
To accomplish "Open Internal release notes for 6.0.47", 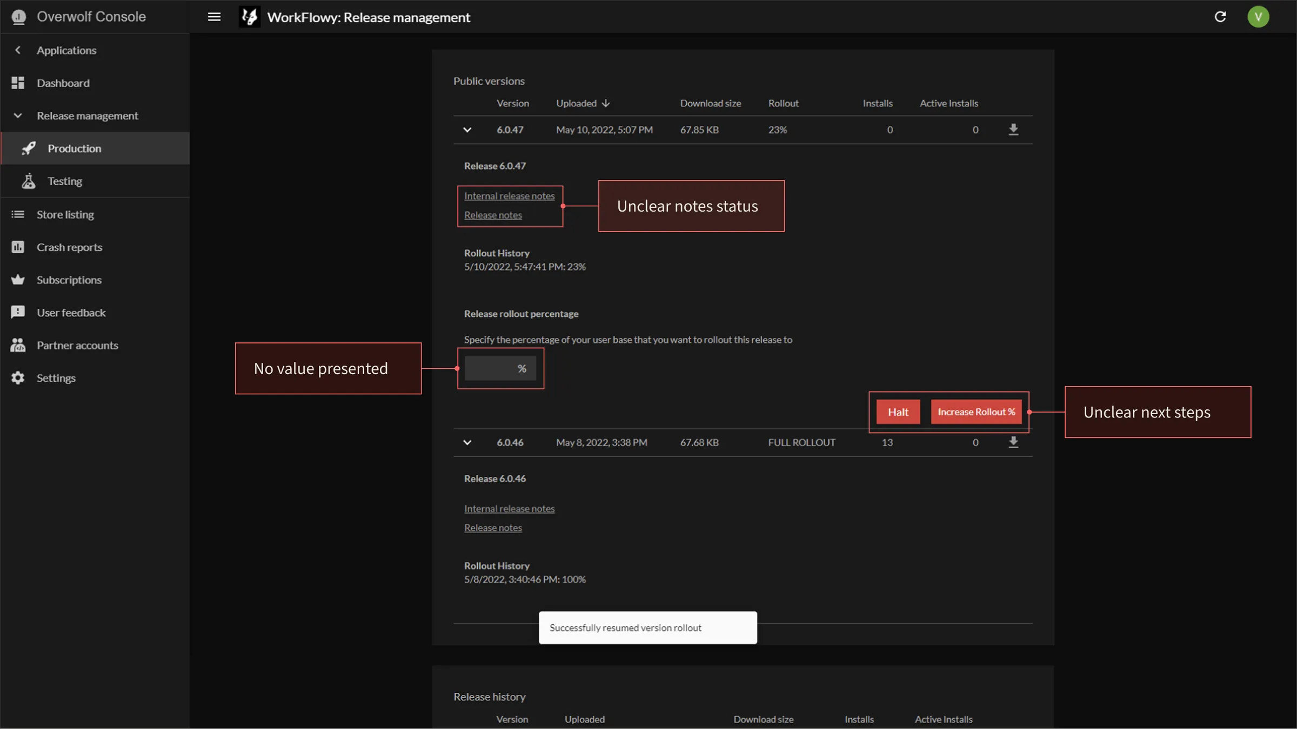I will point(509,196).
